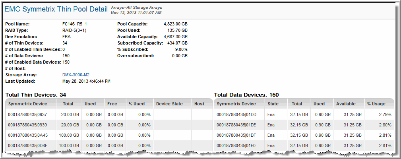Select thin device 000187880435|0937
401x159 pixels.
click(27, 115)
